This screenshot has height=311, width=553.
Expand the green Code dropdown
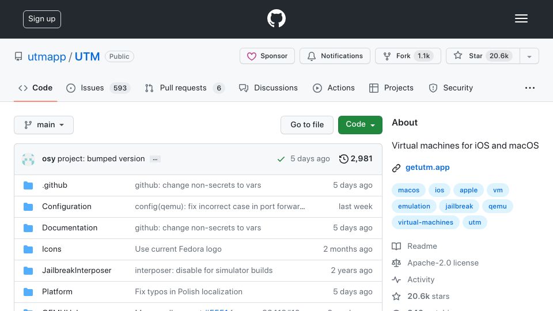coord(360,125)
